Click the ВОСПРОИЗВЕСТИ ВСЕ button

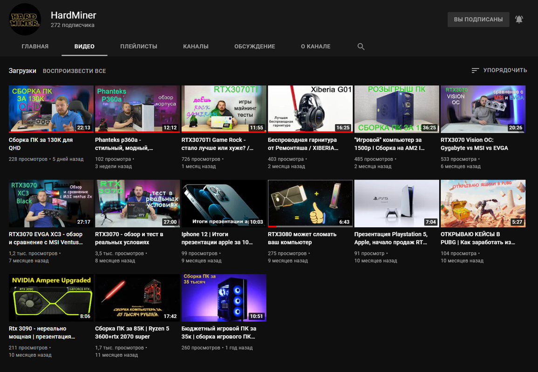74,71
